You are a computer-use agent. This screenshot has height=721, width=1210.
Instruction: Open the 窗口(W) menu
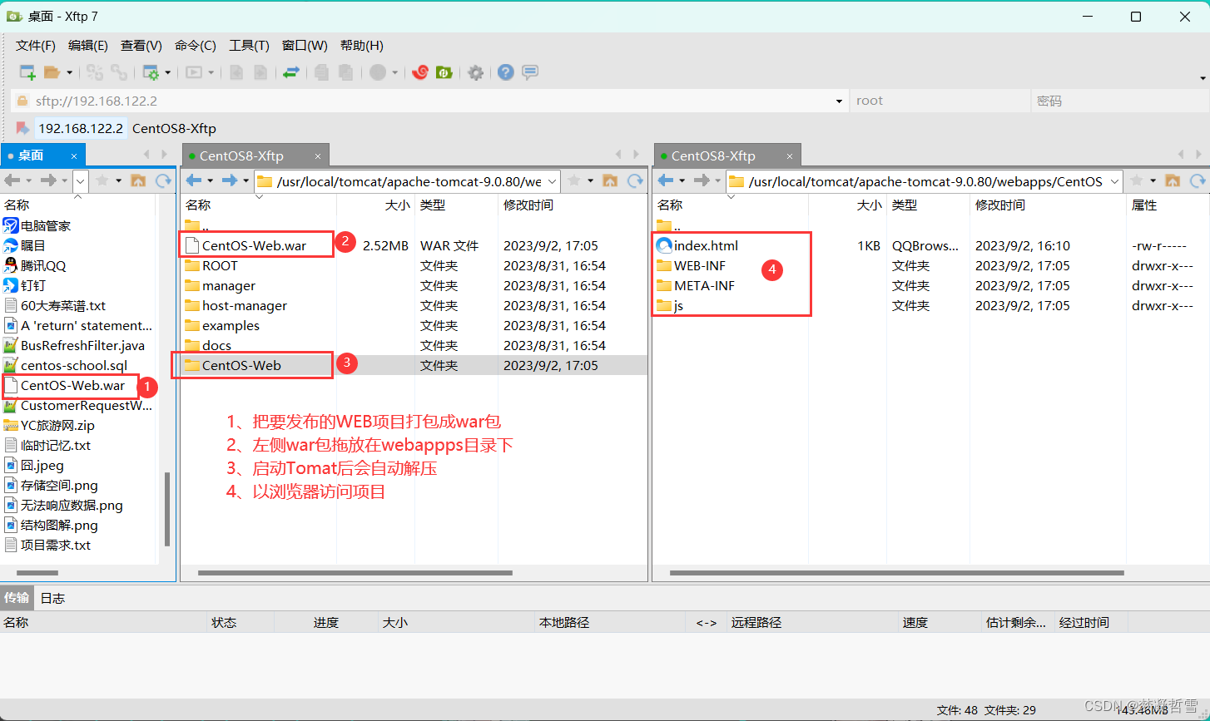(305, 45)
